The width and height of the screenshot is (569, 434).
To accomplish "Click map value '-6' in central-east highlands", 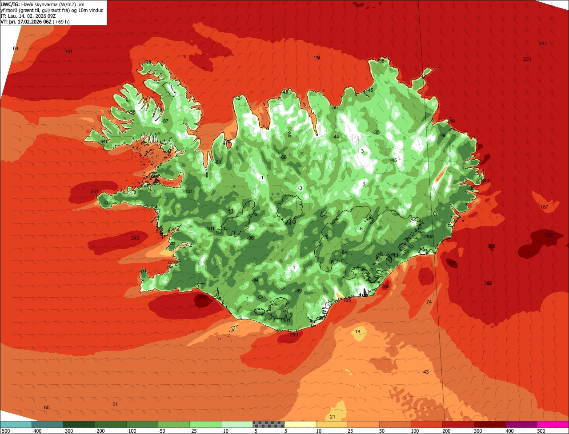I will click(x=360, y=229).
